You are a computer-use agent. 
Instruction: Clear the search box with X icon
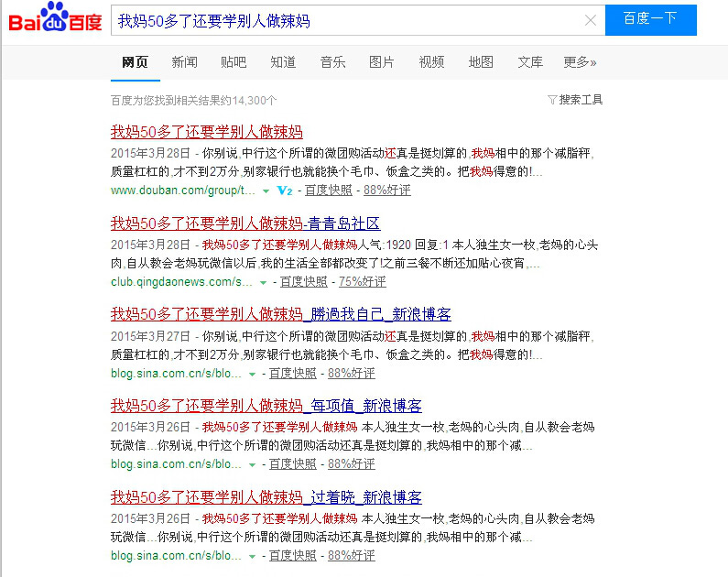(590, 20)
